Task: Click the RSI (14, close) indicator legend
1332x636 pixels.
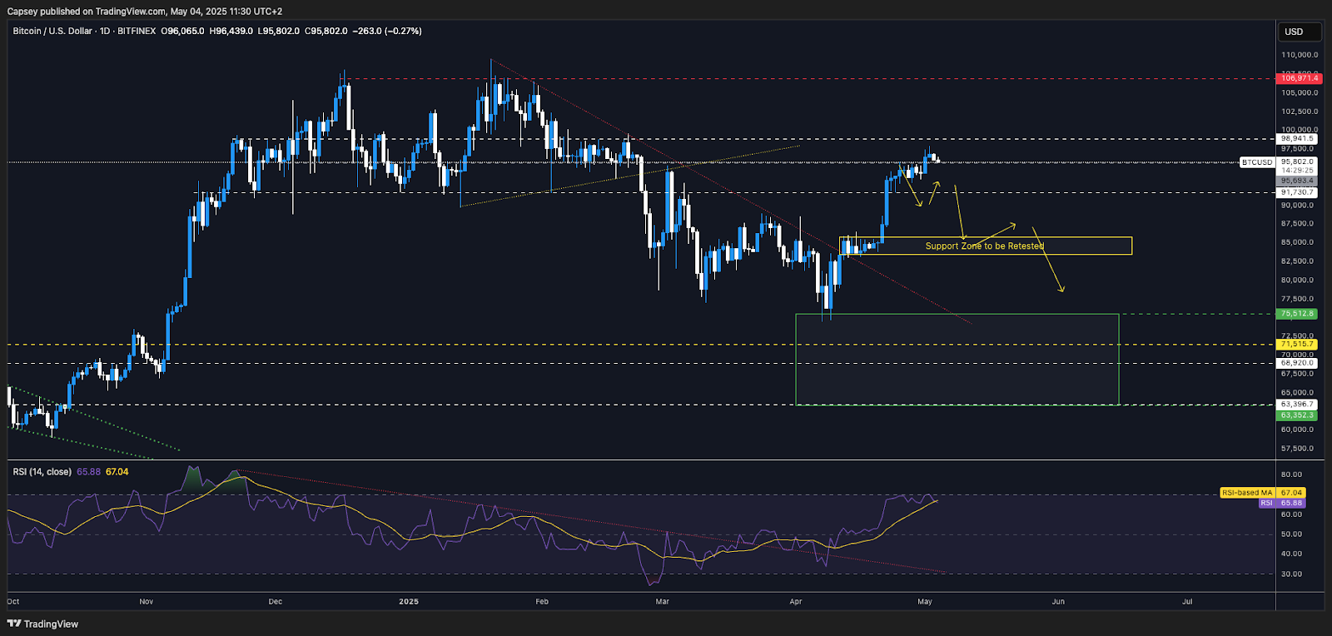Action: (x=42, y=472)
